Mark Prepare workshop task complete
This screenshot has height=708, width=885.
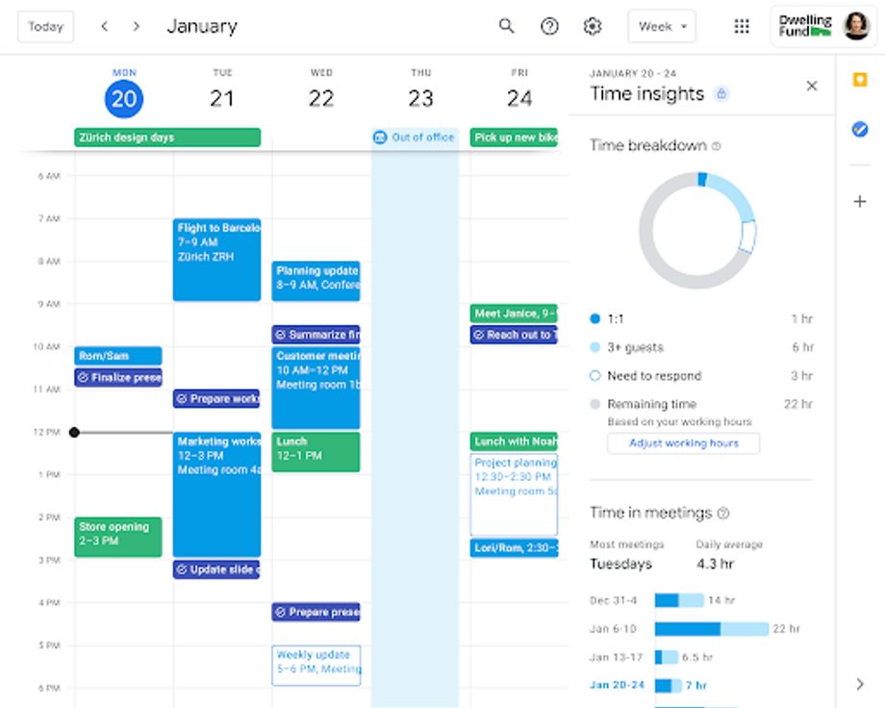point(182,398)
